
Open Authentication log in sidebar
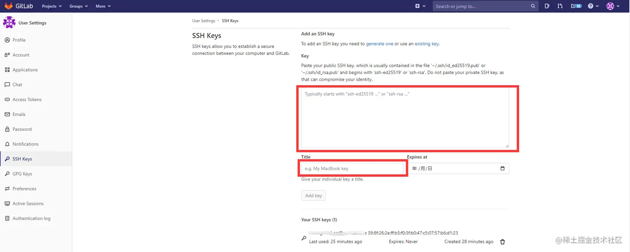[36, 218]
